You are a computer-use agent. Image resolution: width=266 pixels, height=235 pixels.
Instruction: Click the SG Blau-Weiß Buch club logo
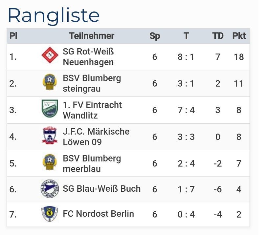pyautogui.click(x=50, y=189)
